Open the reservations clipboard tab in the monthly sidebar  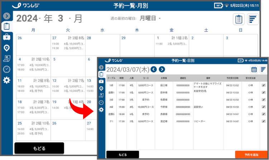coord(7,26)
